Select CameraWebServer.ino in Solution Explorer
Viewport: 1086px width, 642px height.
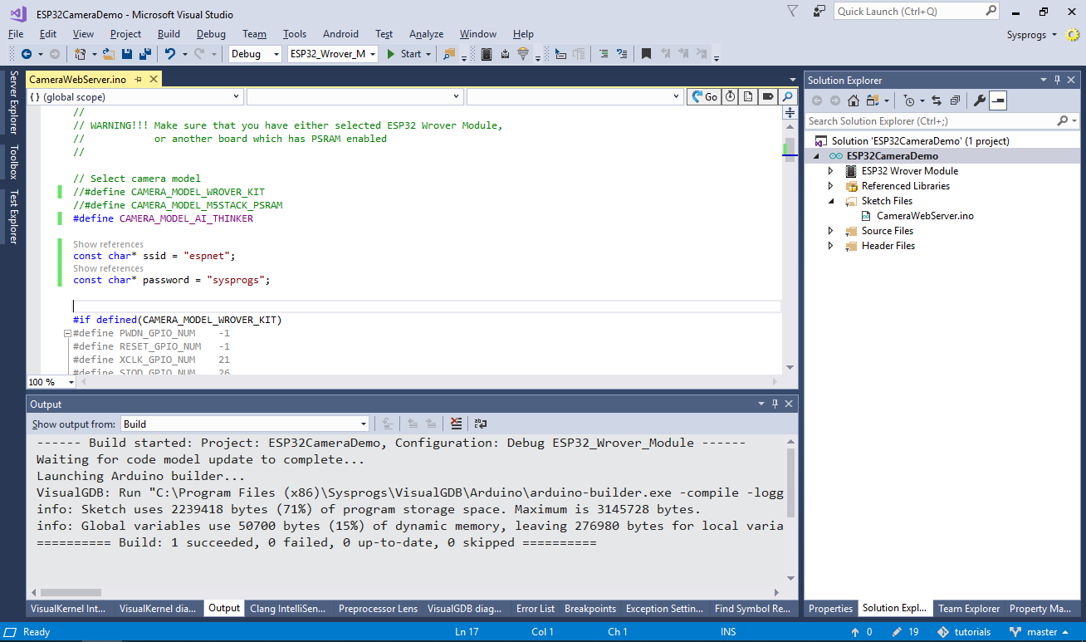click(x=925, y=216)
